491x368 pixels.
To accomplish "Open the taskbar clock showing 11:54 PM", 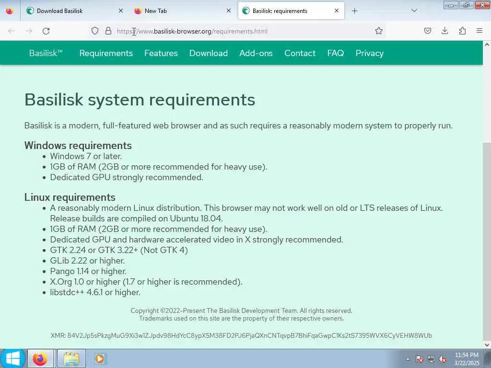I will [467, 359].
